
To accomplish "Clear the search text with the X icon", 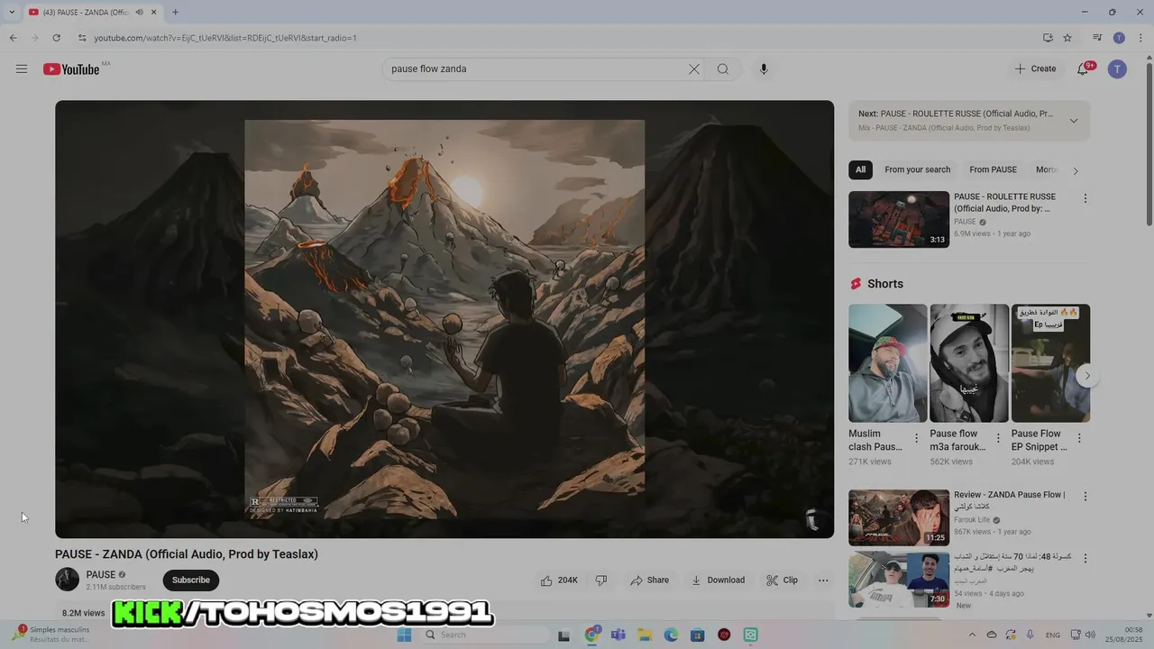I will click(694, 69).
